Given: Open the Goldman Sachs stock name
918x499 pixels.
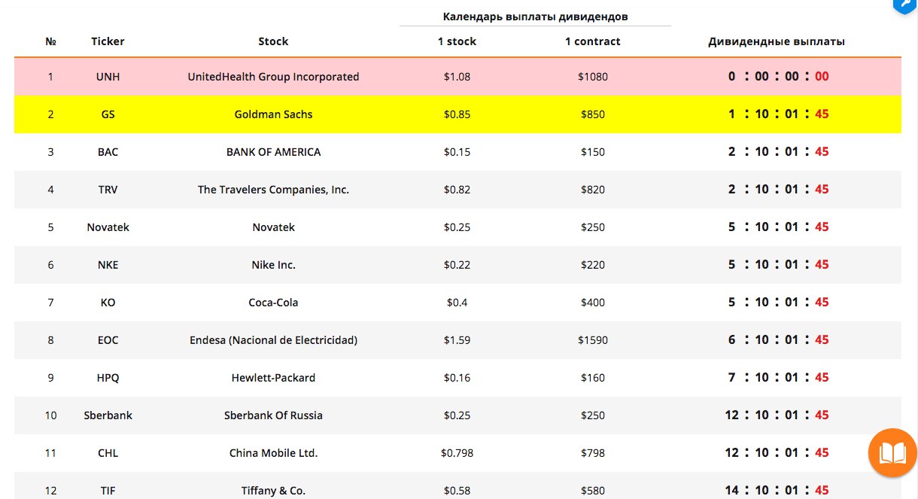Looking at the screenshot, I should coord(273,114).
